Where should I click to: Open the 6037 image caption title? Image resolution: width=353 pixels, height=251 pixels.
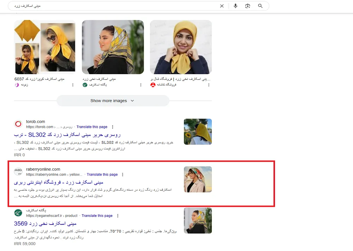[40, 79]
